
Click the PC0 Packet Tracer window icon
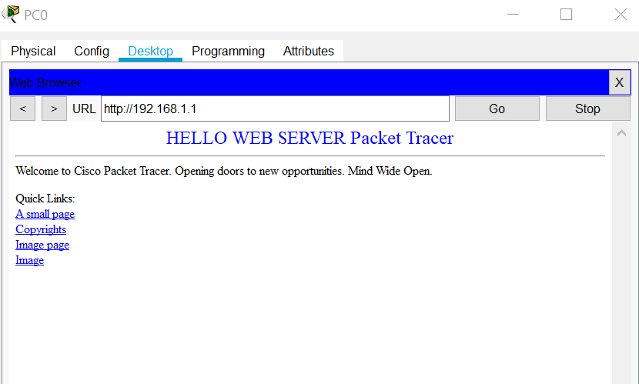10,15
